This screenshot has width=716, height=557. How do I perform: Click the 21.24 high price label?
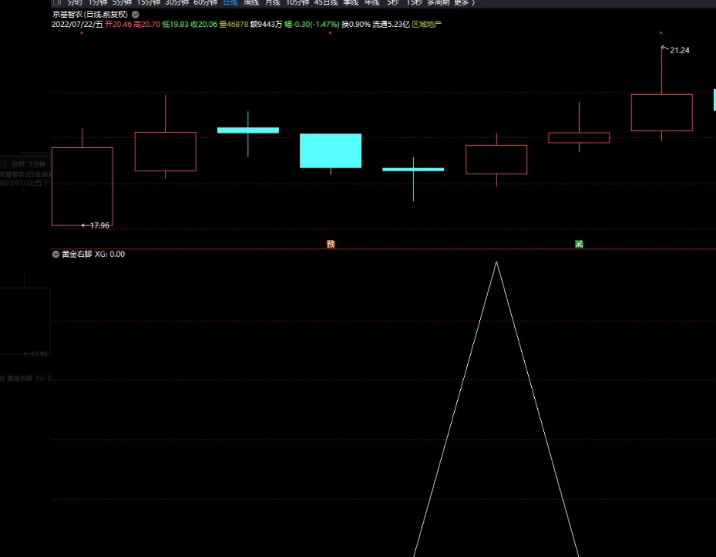(679, 50)
